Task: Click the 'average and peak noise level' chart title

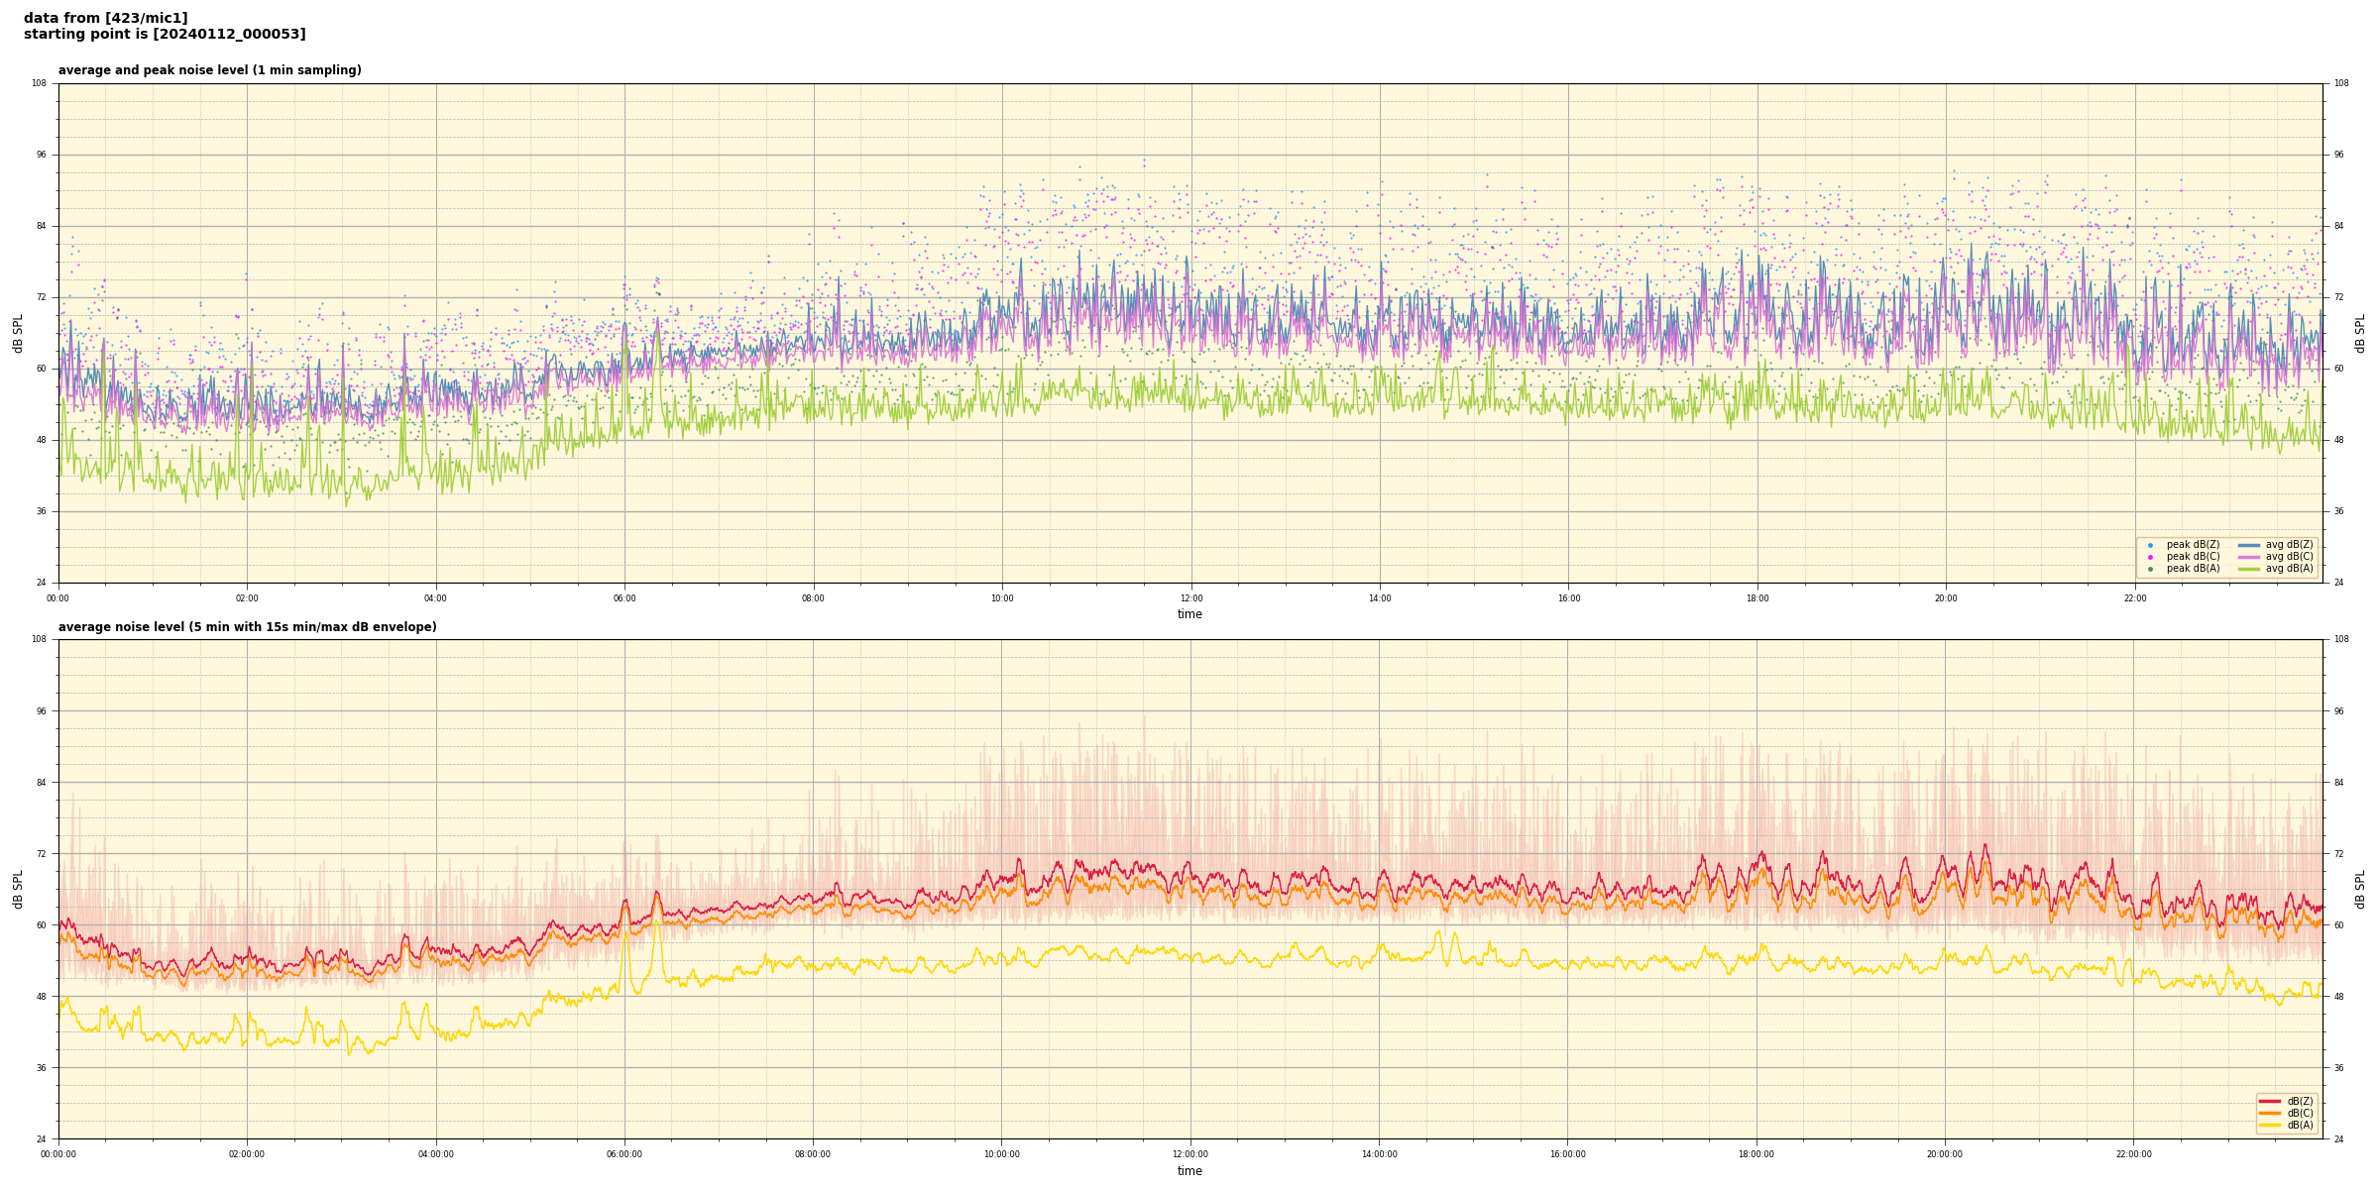Action: [209, 70]
